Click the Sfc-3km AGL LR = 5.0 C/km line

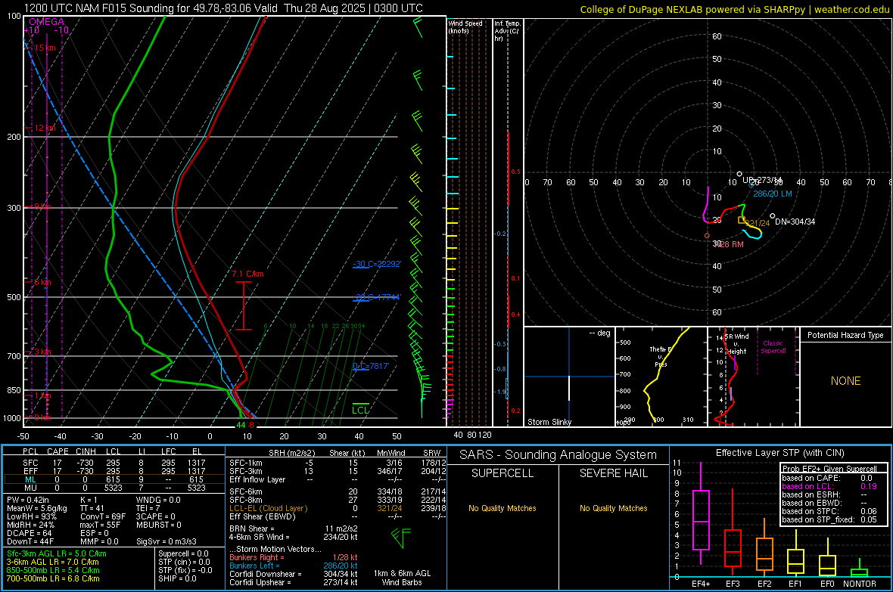tap(57, 553)
